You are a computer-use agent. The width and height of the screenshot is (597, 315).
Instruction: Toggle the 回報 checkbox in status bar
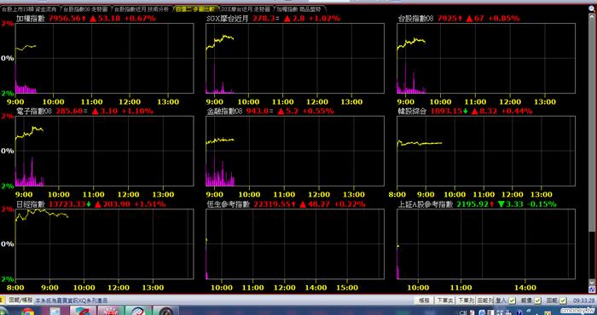(563, 301)
